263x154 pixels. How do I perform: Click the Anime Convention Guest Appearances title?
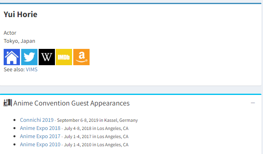click(72, 103)
